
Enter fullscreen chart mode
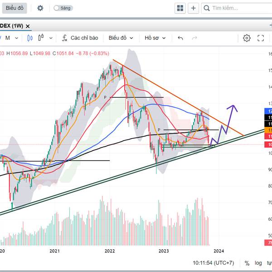pyautogui.click(x=261, y=38)
